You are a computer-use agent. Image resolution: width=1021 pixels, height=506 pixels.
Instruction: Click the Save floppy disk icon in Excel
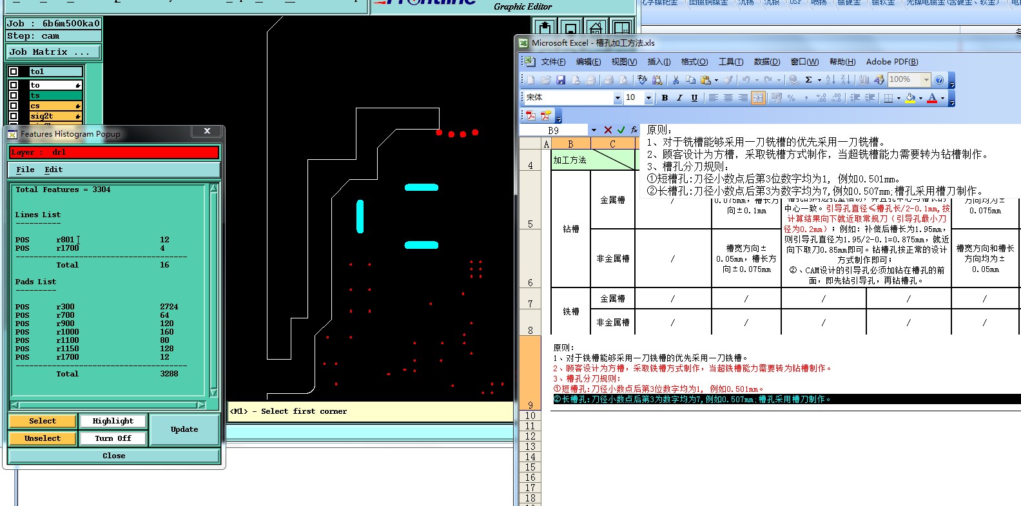[560, 80]
